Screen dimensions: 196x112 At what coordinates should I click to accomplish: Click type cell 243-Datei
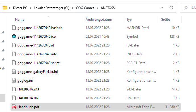click(134, 89)
